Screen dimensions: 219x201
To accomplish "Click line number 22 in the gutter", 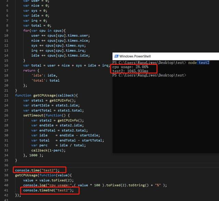I will tap(6, 96).
